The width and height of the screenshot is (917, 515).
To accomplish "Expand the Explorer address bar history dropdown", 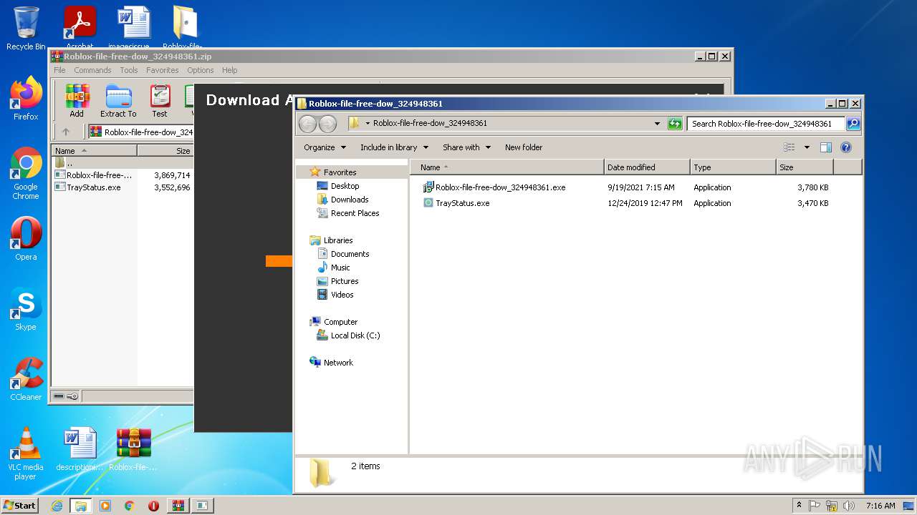I will point(657,124).
